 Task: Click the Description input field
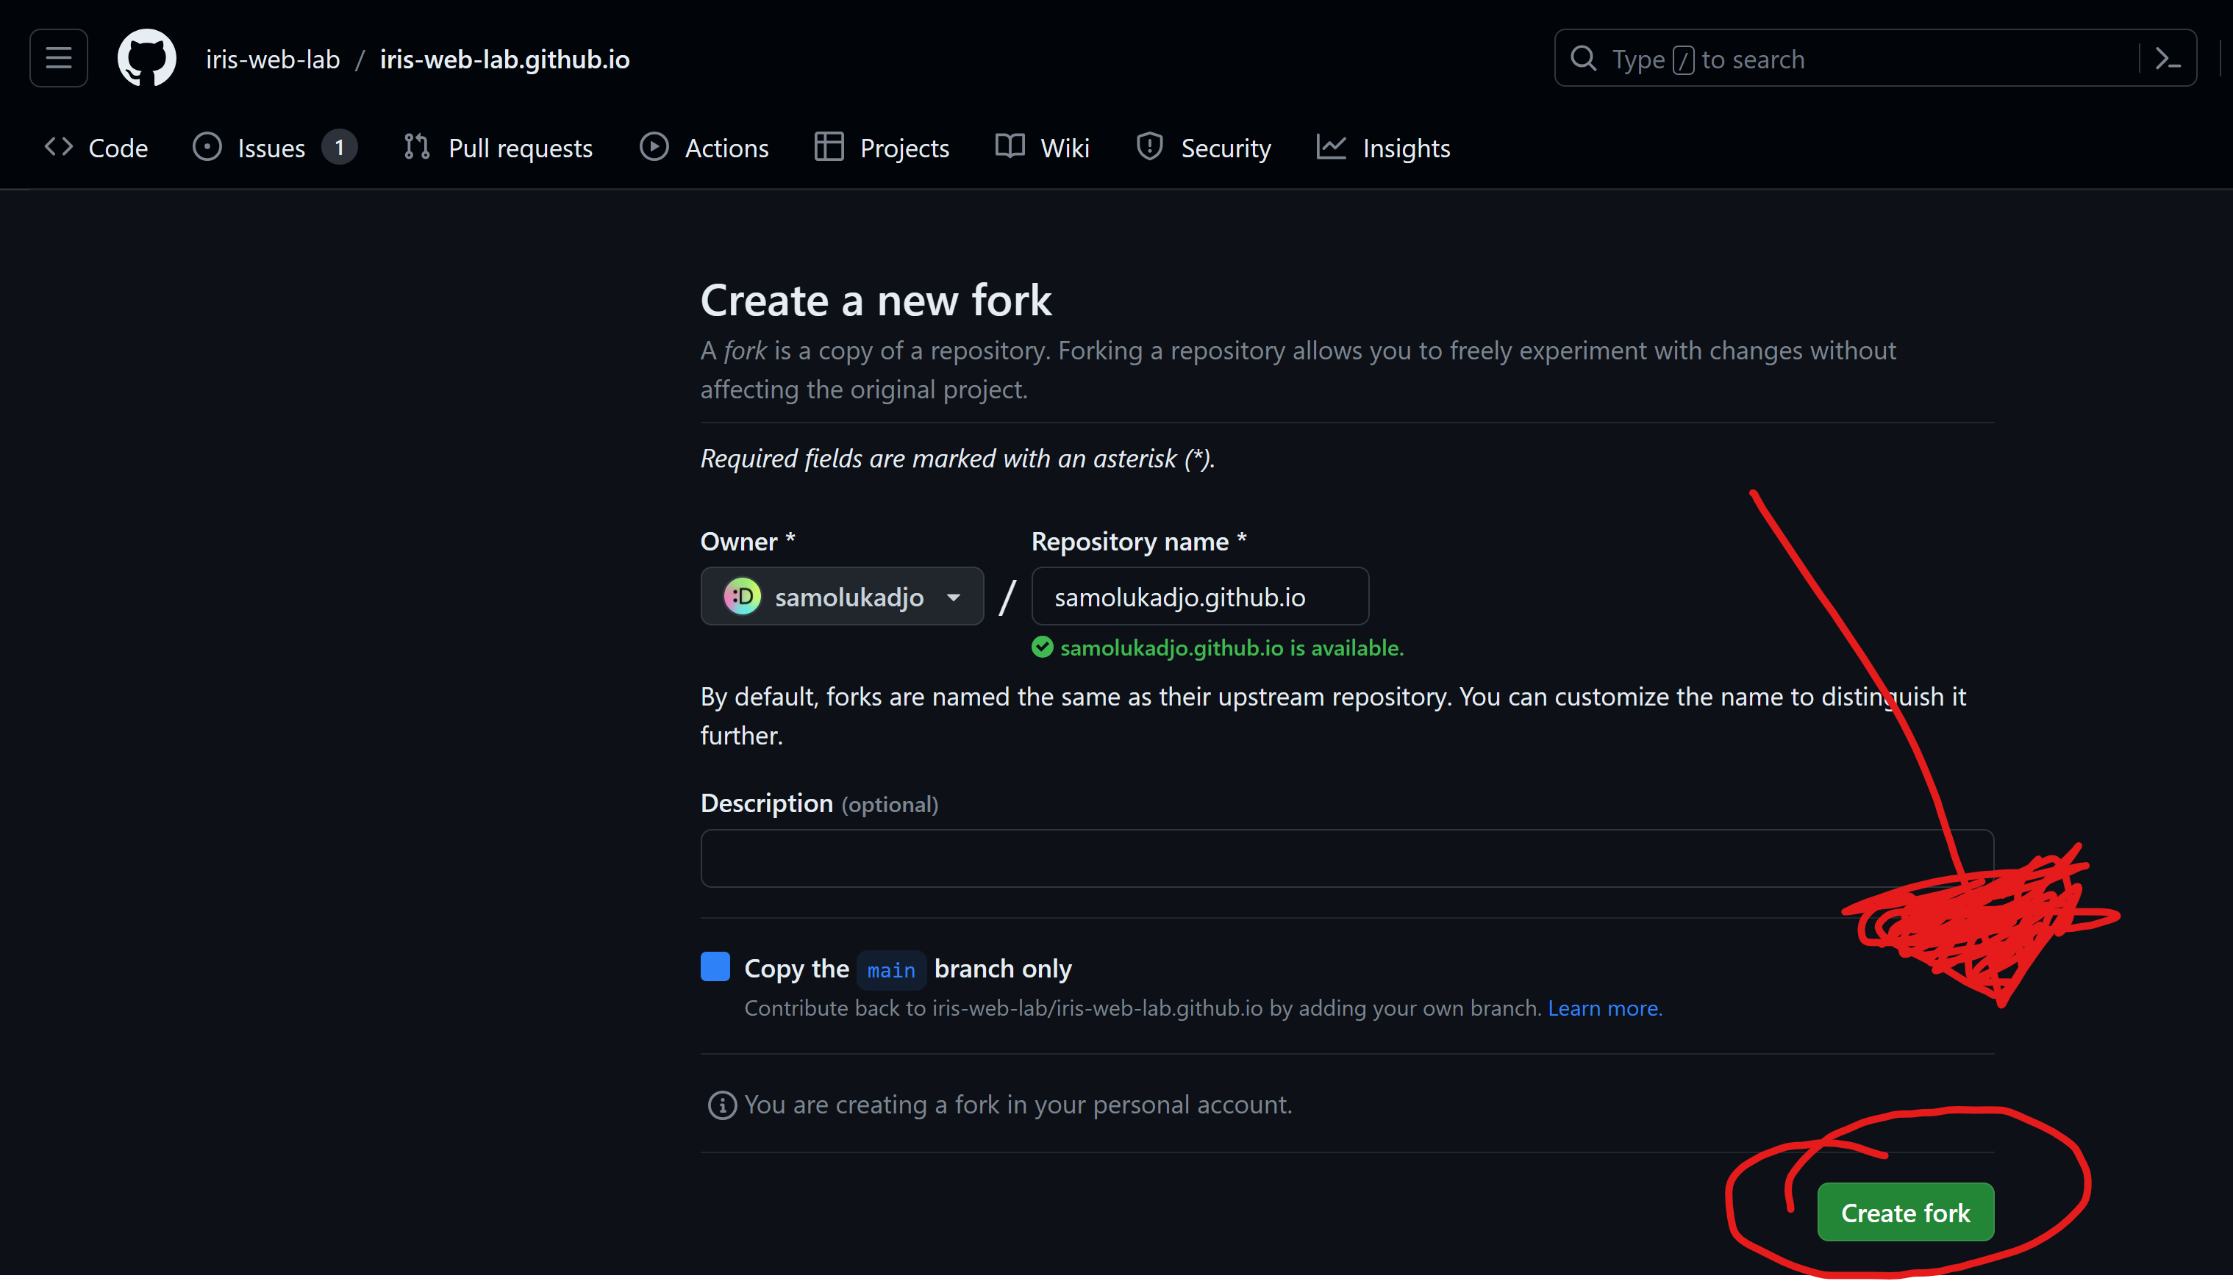pos(1347,857)
